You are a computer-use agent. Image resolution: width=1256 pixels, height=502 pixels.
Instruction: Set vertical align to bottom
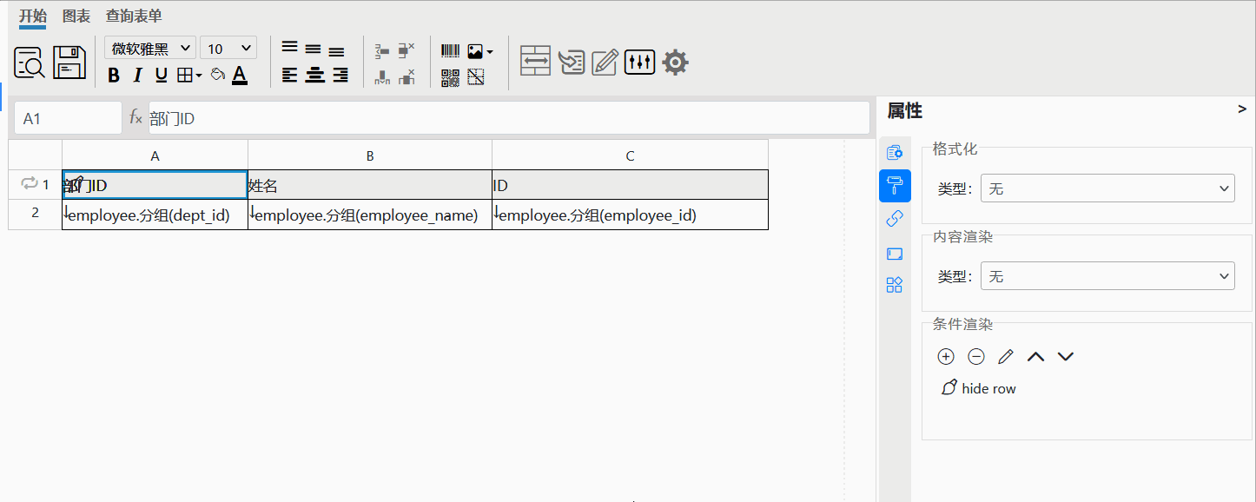(x=336, y=51)
